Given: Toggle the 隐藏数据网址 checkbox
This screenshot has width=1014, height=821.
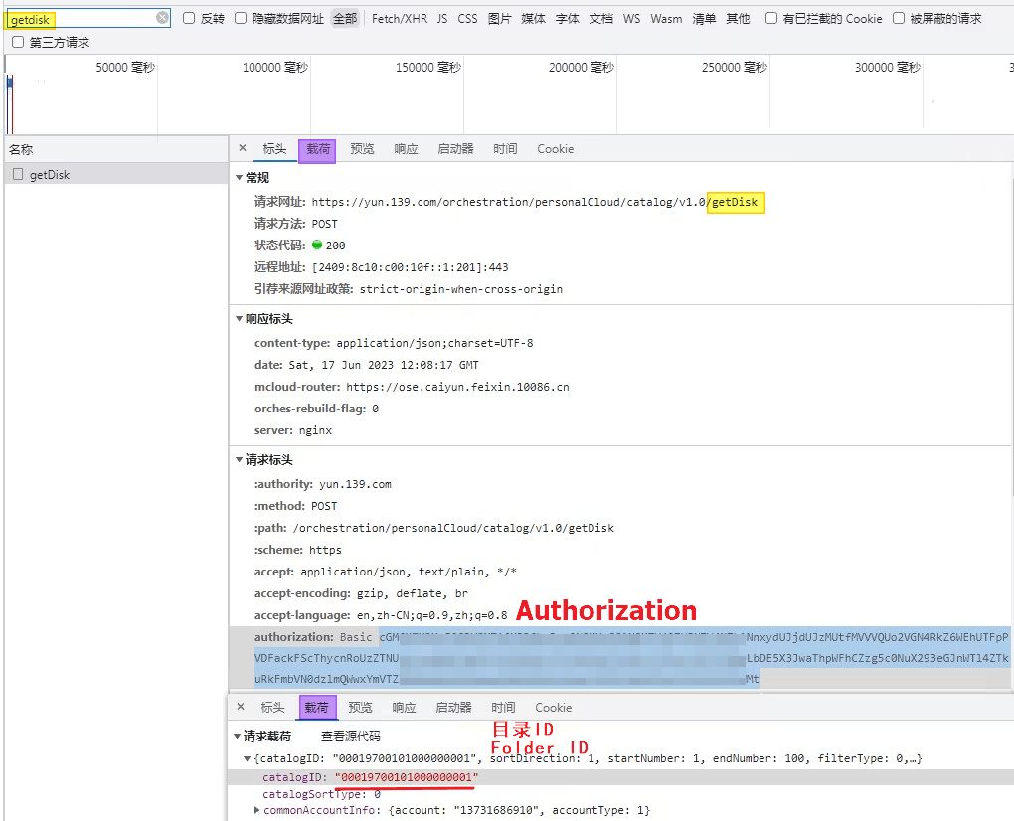Looking at the screenshot, I should click(x=241, y=18).
